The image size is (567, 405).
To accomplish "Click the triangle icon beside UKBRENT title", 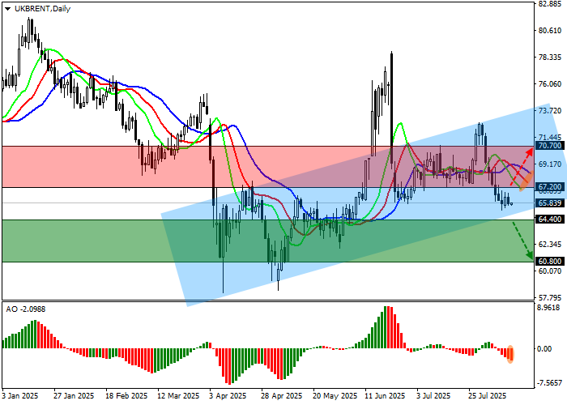I will (x=4, y=9).
